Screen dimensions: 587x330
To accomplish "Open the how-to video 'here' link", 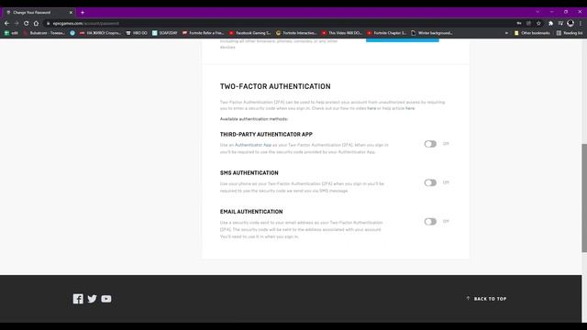I will tap(371, 108).
